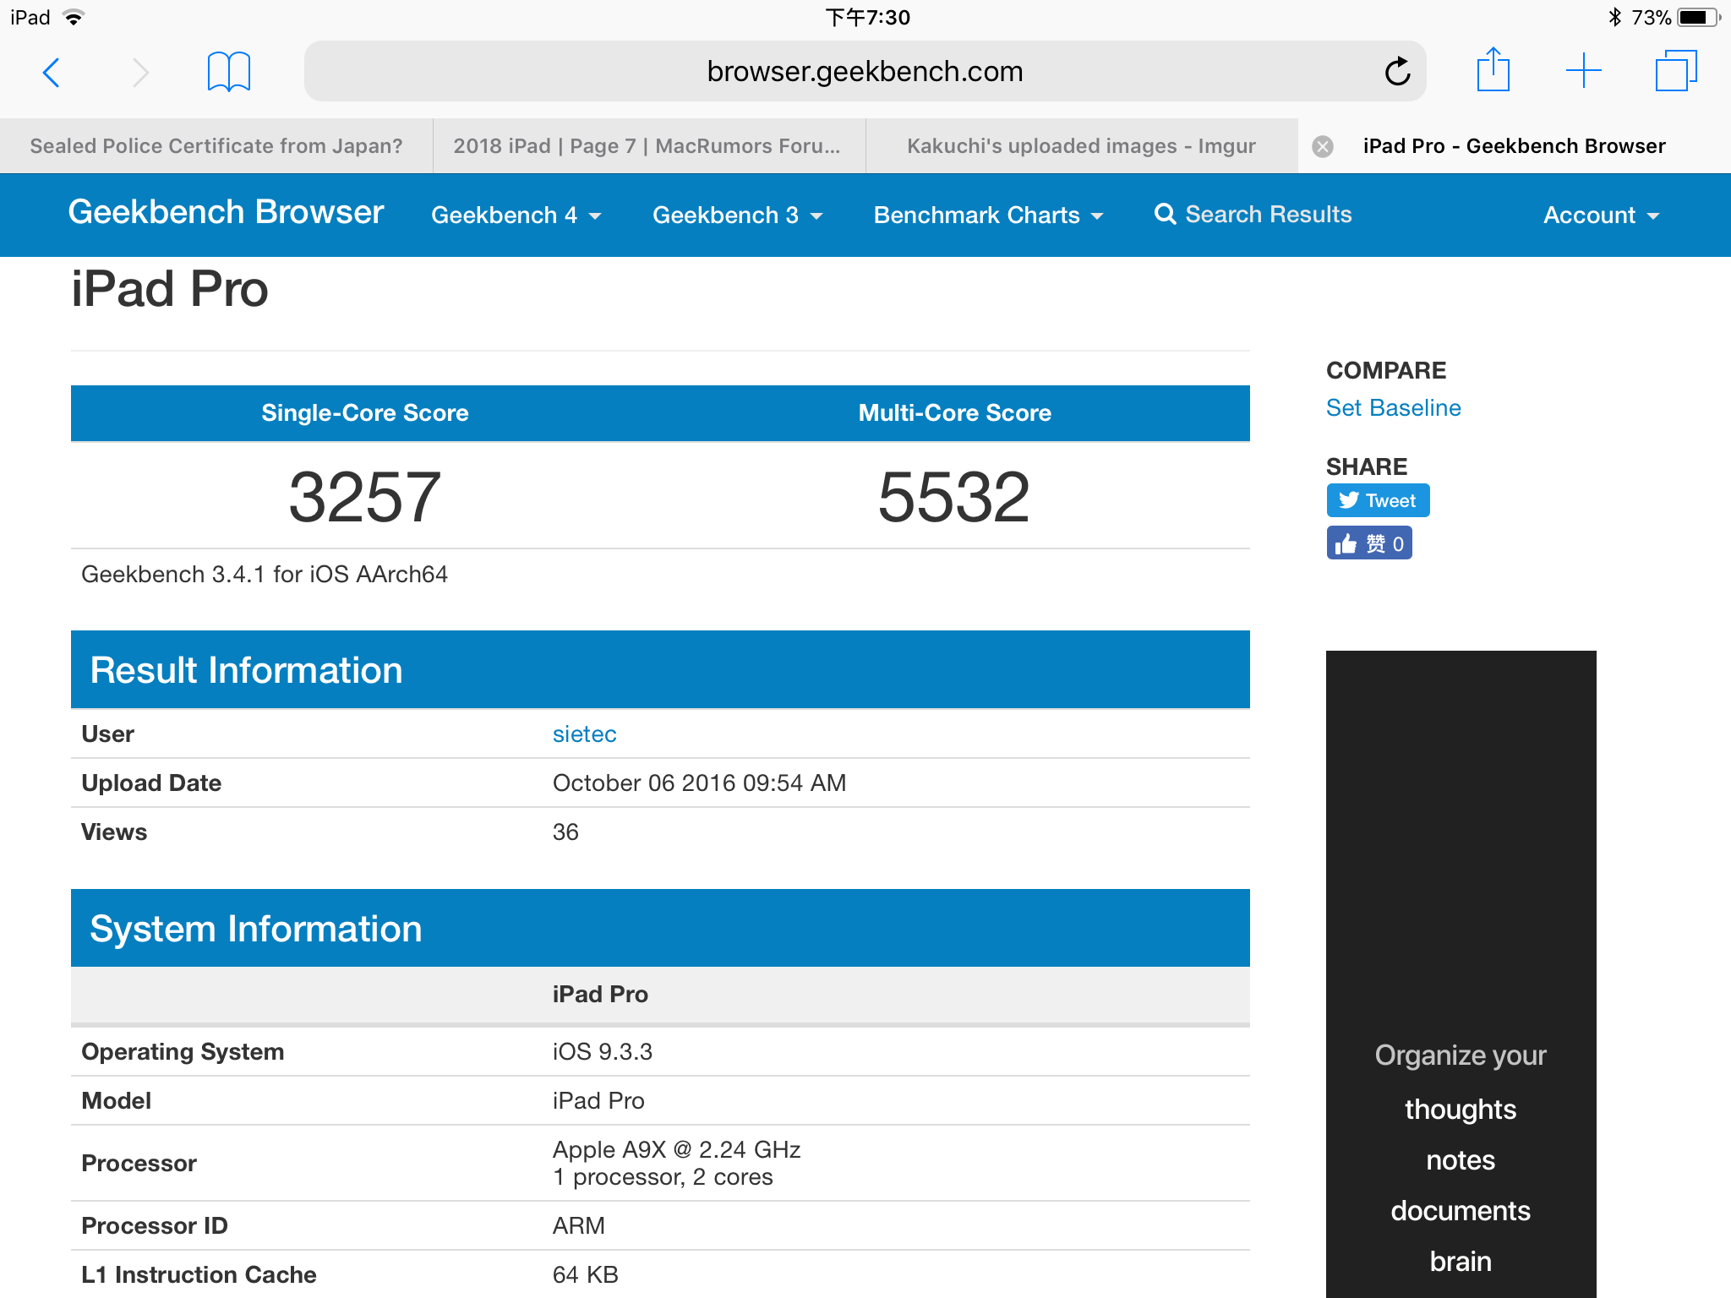Click the search magnifier Search Results
1731x1298 pixels.
[1253, 215]
